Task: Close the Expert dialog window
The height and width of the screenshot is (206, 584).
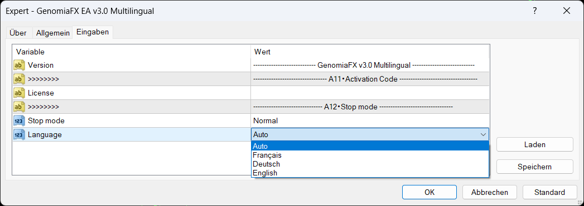Action: pos(567,11)
